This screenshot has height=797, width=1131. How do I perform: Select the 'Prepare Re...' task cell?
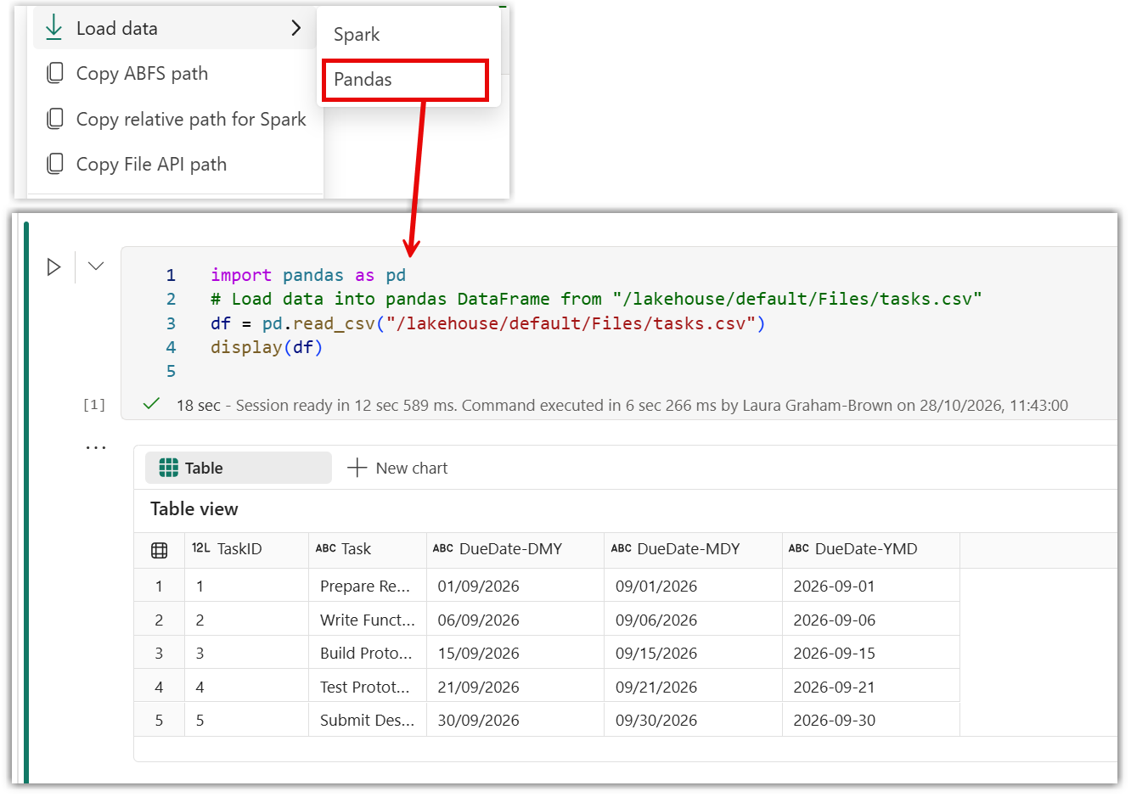[x=368, y=586]
